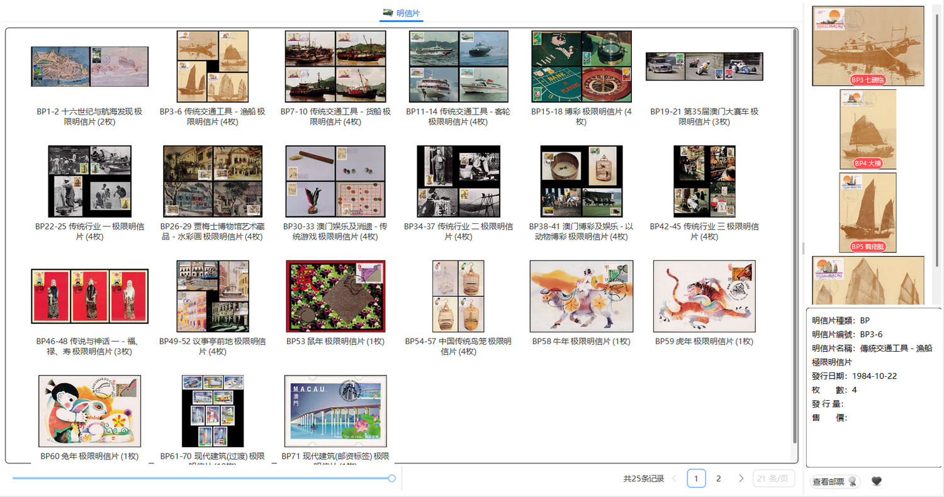The width and height of the screenshot is (944, 497).
Task: Select BP19-21 第35届澳门大赛车 thumbnail
Action: [704, 67]
